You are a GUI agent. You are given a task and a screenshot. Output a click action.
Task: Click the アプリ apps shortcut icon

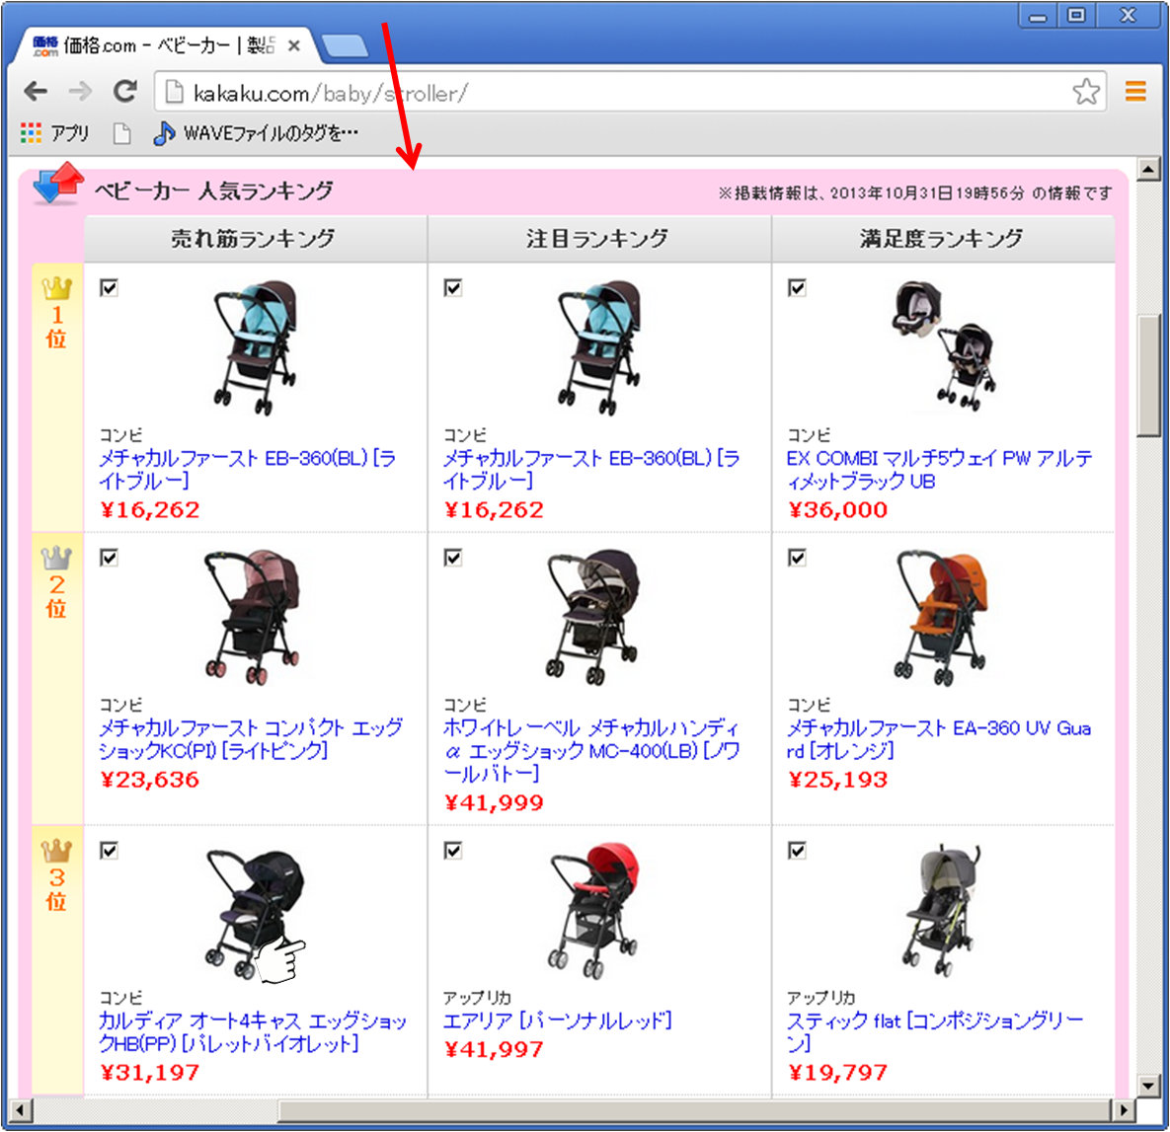[30, 132]
